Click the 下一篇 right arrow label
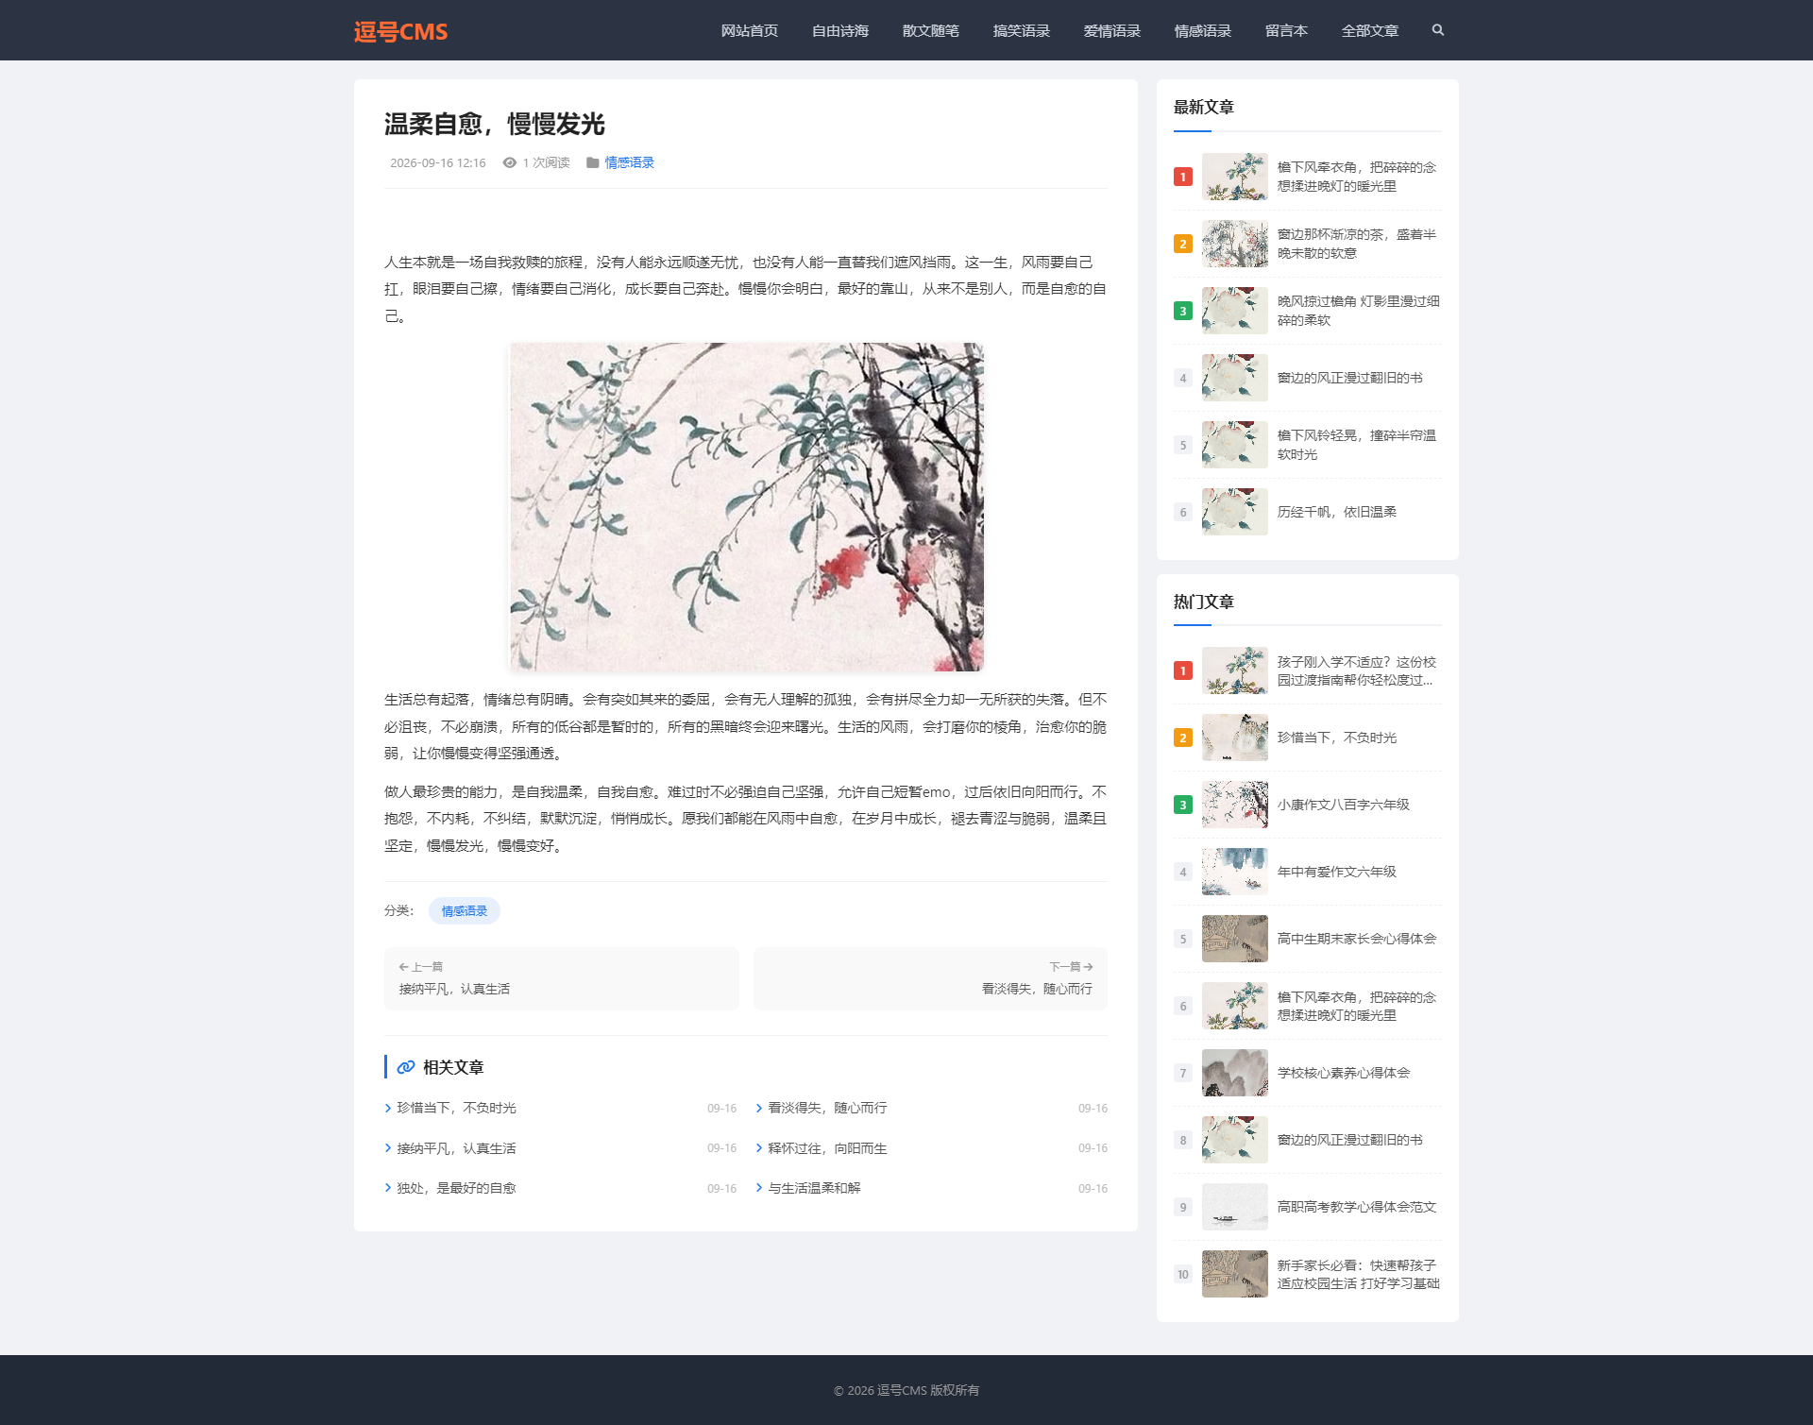The height and width of the screenshot is (1425, 1813). coord(1071,967)
